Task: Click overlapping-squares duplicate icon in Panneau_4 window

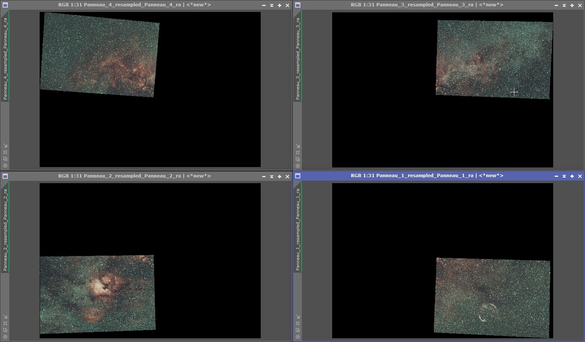Action: (x=5, y=159)
